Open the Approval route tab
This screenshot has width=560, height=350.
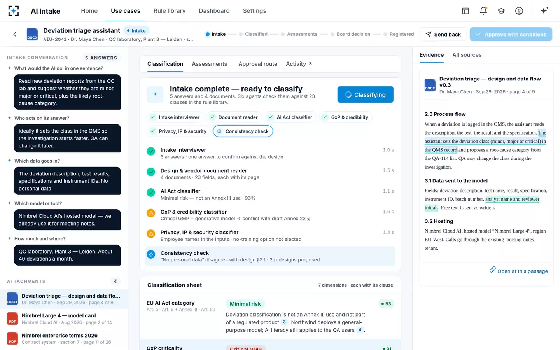[x=258, y=64]
